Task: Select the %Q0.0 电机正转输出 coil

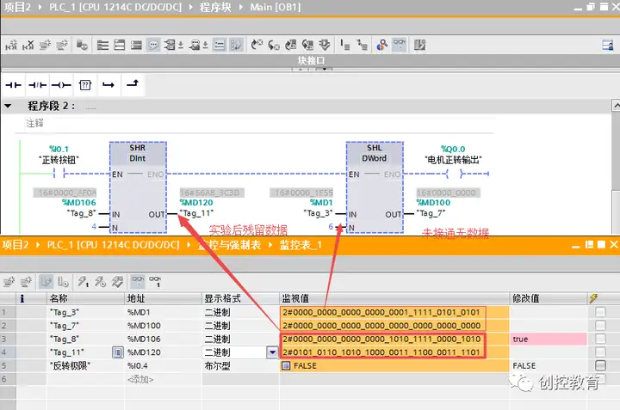Action: [x=453, y=174]
